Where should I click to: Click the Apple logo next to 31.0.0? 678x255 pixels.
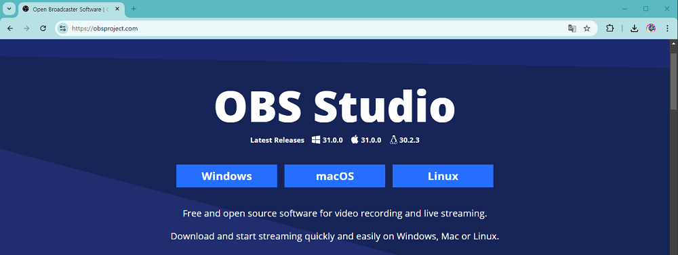click(x=355, y=140)
